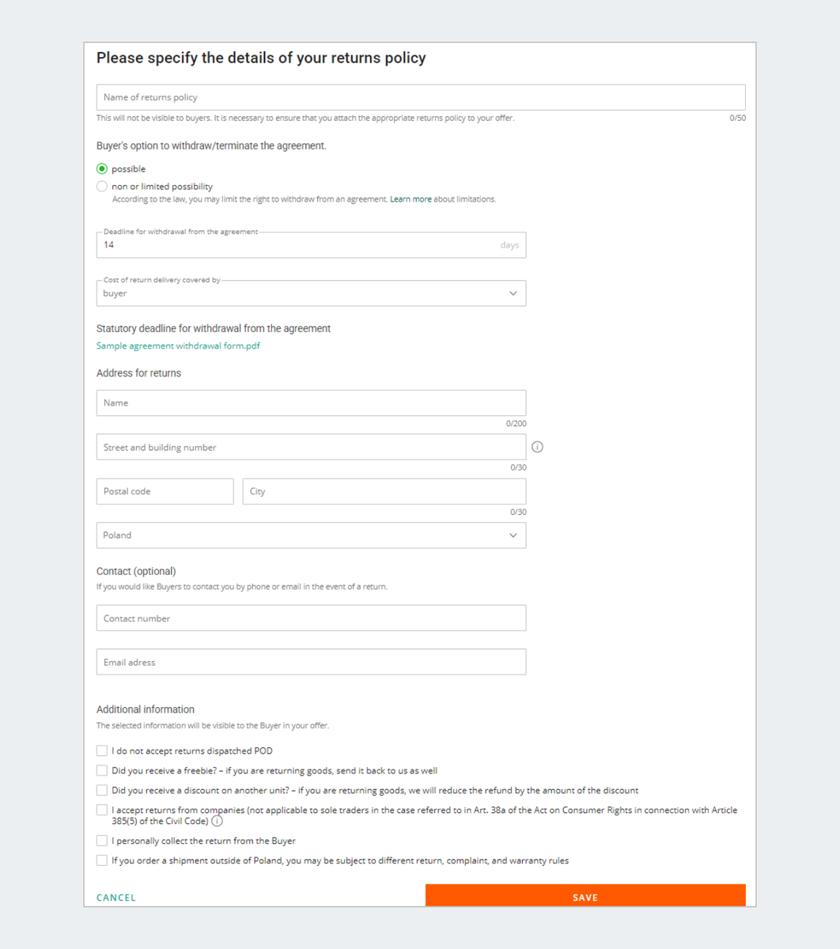The width and height of the screenshot is (840, 949).
Task: Check 'I accept returns from companies' box
Action: coord(102,810)
